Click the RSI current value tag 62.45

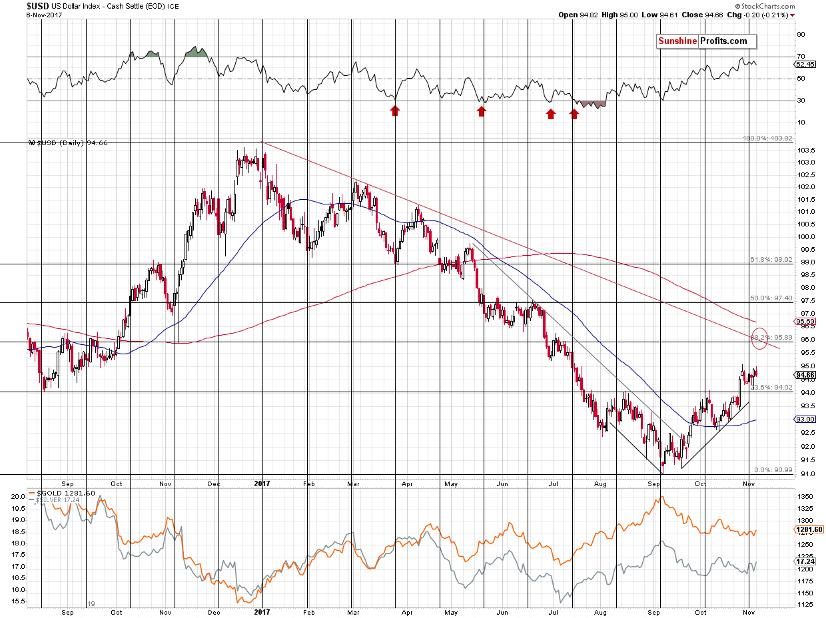tap(805, 65)
